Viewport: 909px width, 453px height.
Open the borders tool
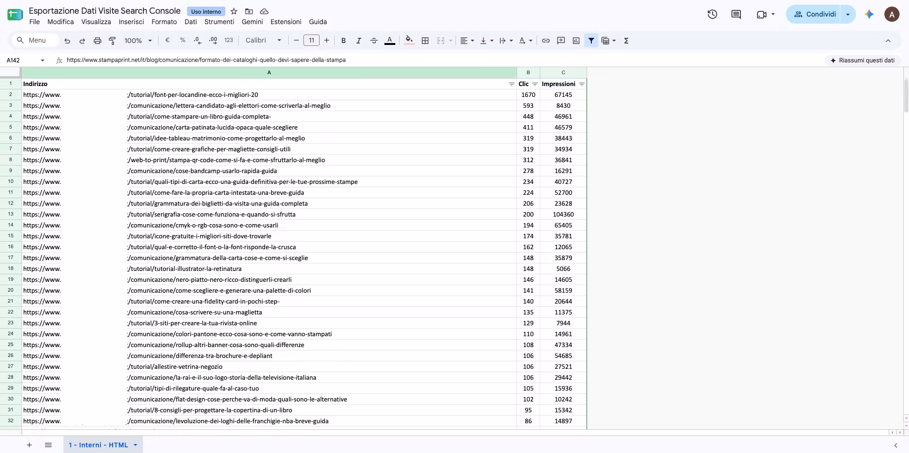[425, 41]
